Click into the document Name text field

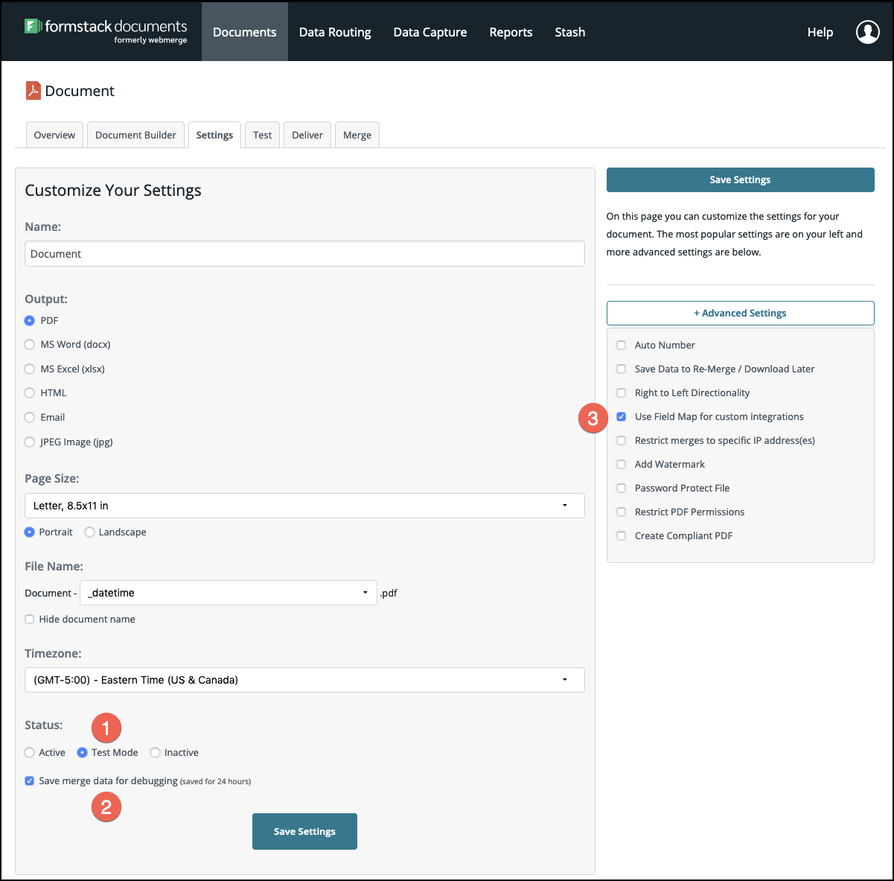click(x=304, y=254)
